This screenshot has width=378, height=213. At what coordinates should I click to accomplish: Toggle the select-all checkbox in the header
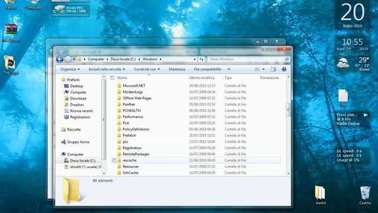(x=112, y=78)
